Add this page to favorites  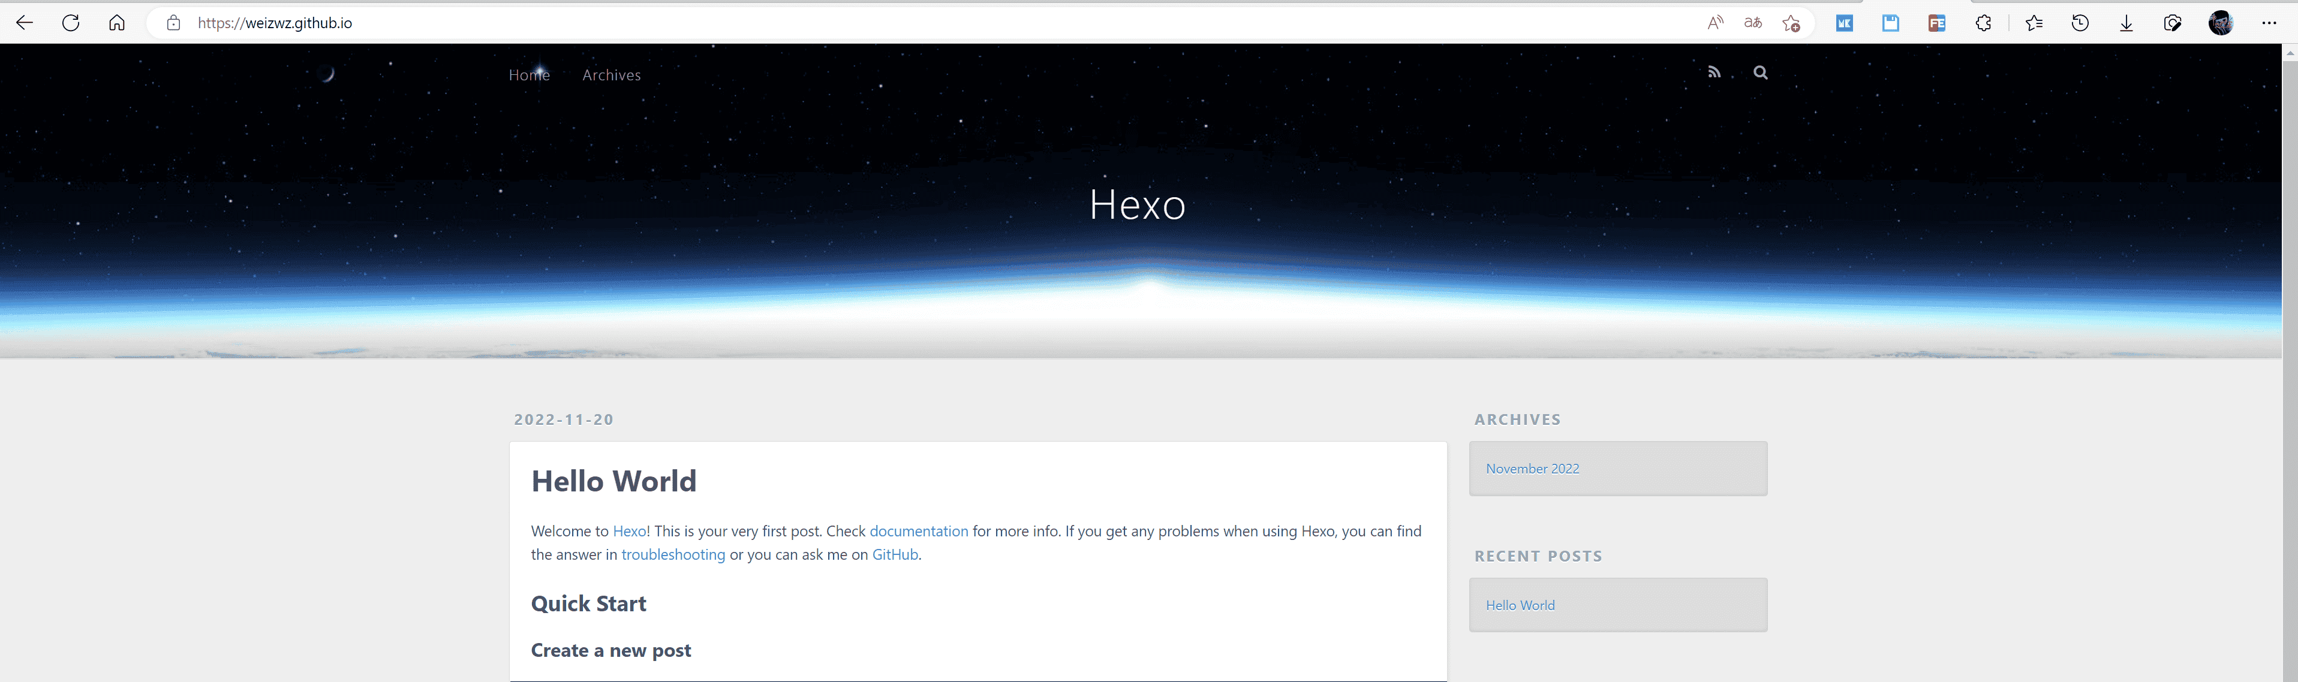click(x=1791, y=23)
